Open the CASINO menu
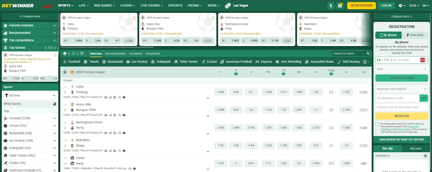432x172 pixels. pyautogui.click(x=128, y=6)
